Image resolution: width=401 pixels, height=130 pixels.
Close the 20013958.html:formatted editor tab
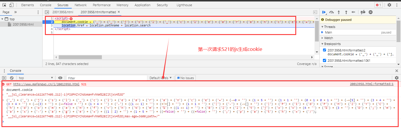(119, 12)
